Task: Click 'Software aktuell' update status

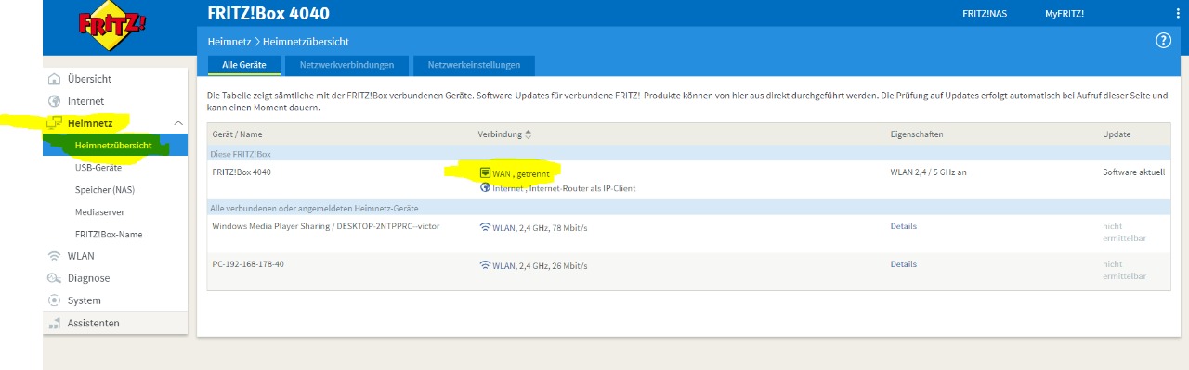Action: coord(1134,172)
